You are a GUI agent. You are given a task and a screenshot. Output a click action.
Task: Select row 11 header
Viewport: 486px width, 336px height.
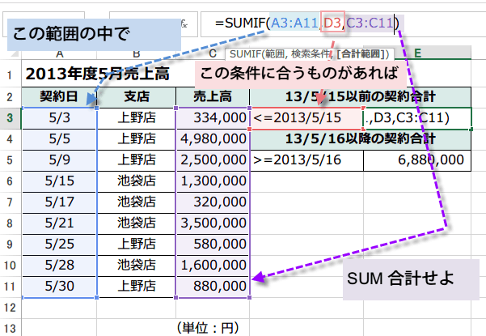click(11, 287)
